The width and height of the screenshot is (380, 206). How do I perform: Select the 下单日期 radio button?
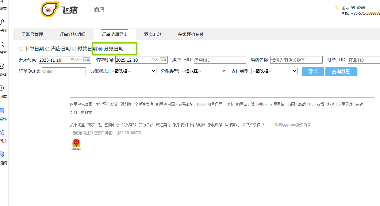click(x=21, y=49)
